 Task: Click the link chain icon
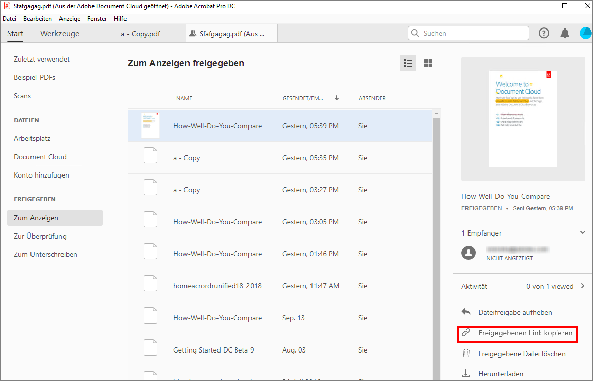(x=466, y=333)
